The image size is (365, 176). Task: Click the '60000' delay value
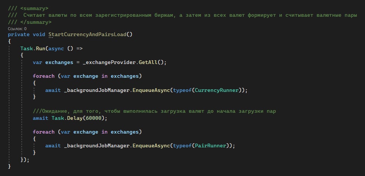coord(94,118)
